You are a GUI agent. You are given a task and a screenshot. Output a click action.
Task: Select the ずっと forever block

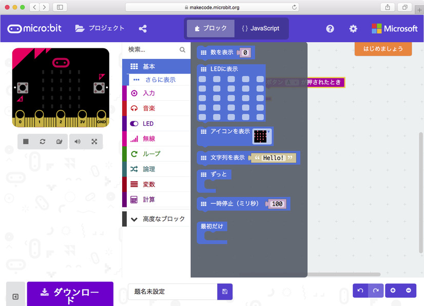click(219, 175)
